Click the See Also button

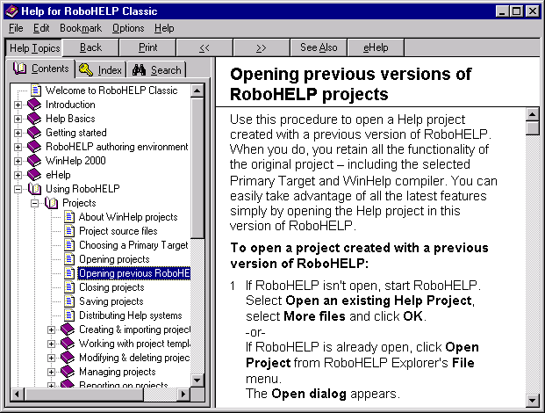[x=319, y=47]
